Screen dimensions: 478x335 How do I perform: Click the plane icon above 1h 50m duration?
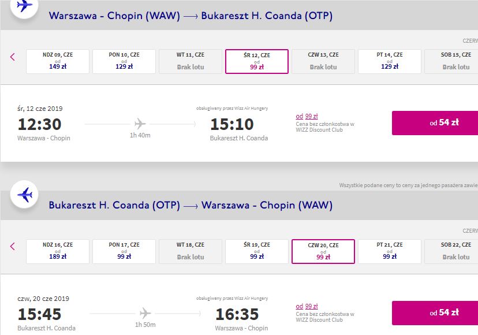point(145,313)
